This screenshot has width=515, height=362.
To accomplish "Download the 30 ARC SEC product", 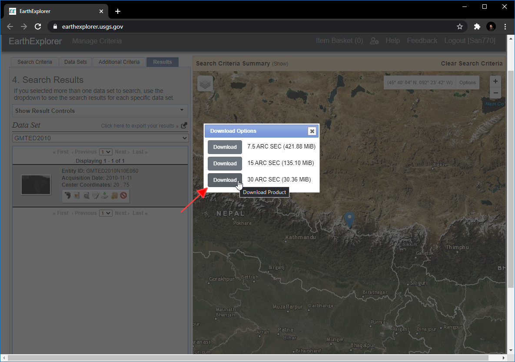I will (x=225, y=180).
